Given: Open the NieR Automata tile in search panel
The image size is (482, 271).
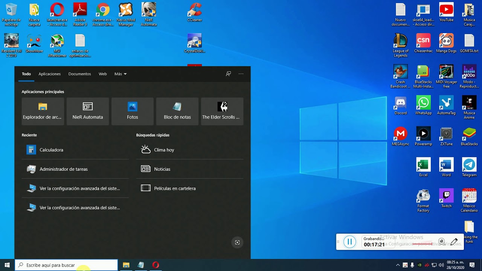Looking at the screenshot, I should [x=87, y=111].
